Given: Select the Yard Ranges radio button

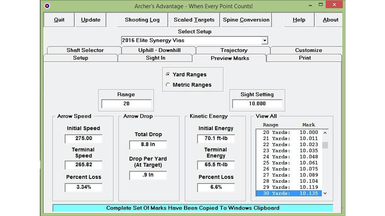Looking at the screenshot, I should [168, 74].
